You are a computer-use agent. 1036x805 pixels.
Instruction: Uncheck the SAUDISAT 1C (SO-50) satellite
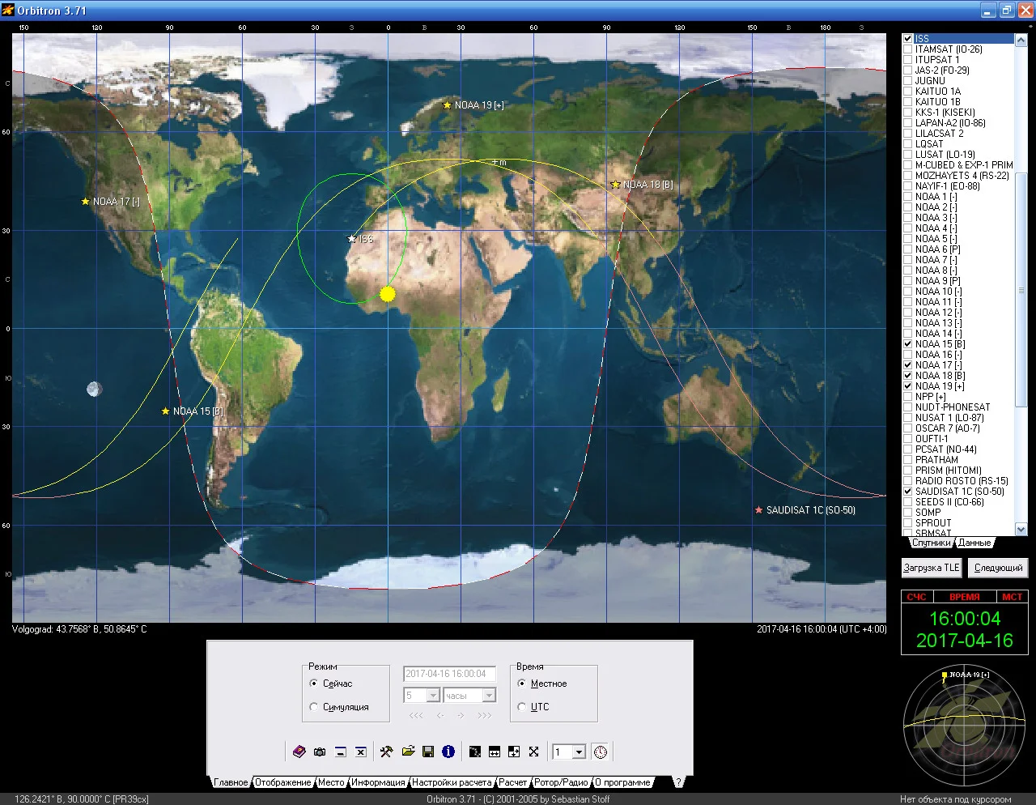coord(908,492)
